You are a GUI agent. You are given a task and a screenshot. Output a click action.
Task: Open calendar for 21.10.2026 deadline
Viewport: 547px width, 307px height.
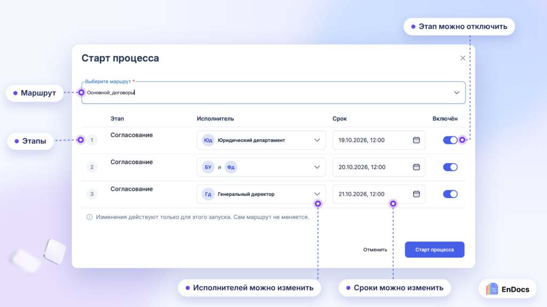(416, 194)
